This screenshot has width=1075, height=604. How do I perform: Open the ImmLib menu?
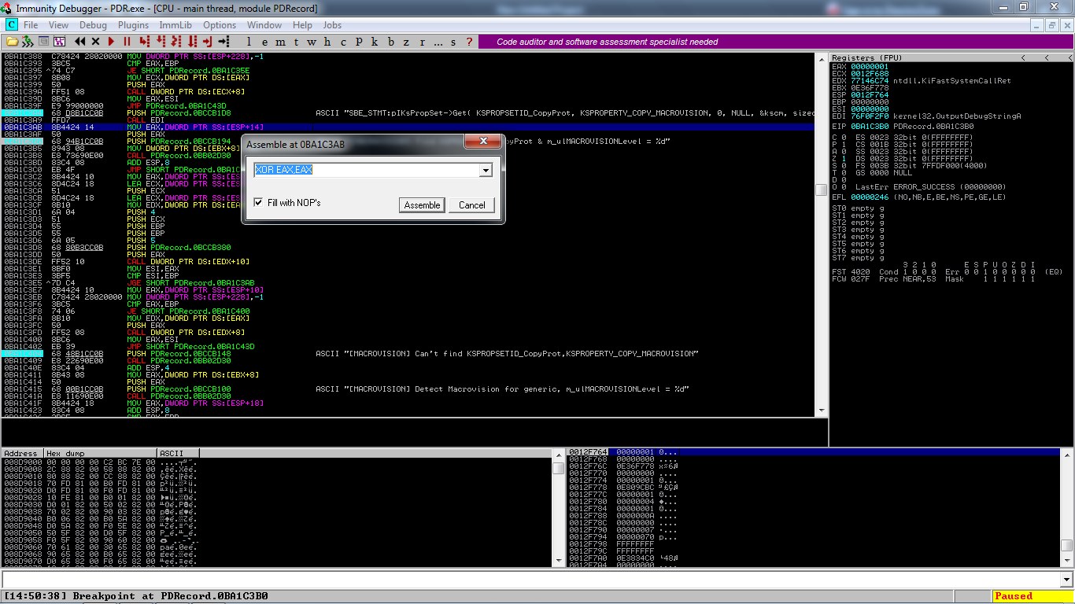[x=175, y=25]
